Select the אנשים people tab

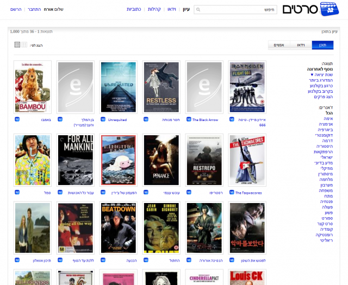click(x=279, y=45)
